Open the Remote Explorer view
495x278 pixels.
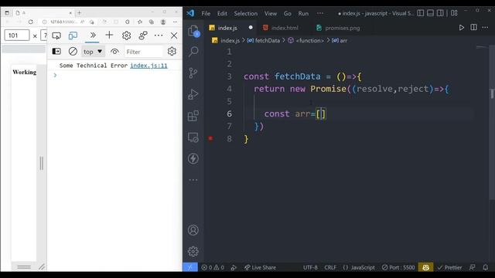tap(193, 137)
